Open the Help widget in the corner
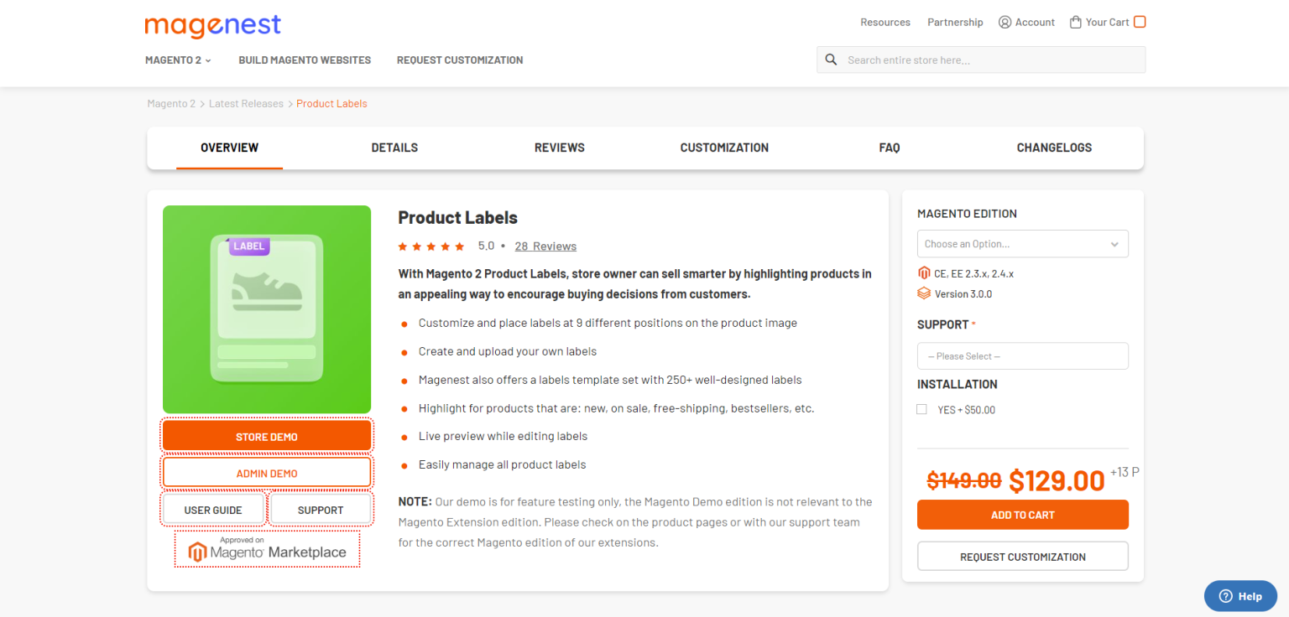 (1240, 595)
